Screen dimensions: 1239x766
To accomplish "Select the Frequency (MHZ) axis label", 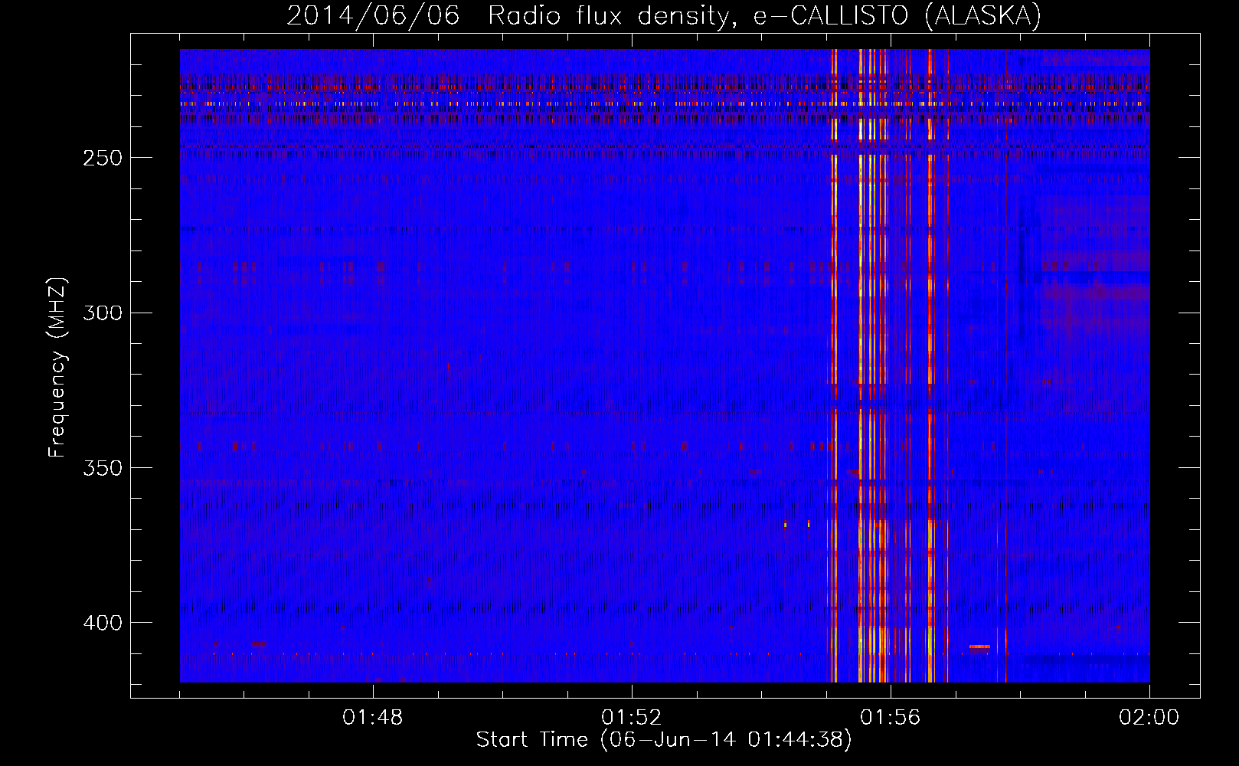I will click(57, 367).
